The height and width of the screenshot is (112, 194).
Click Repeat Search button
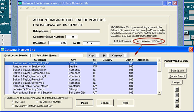click(x=177, y=76)
